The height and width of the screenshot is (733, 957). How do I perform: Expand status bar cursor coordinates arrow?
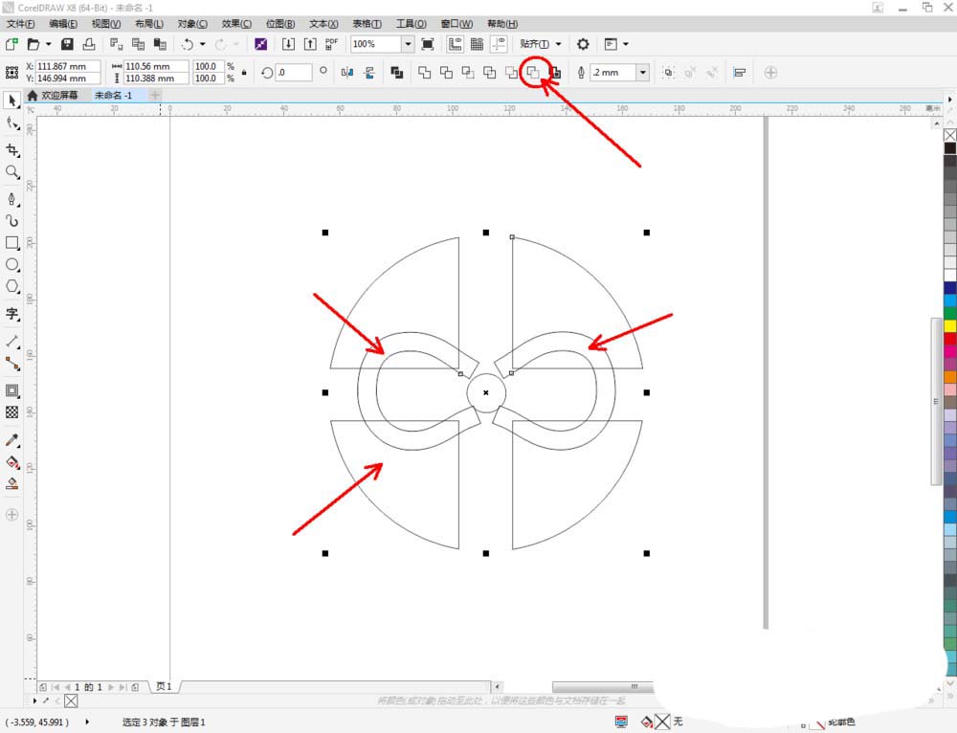pyautogui.click(x=87, y=722)
